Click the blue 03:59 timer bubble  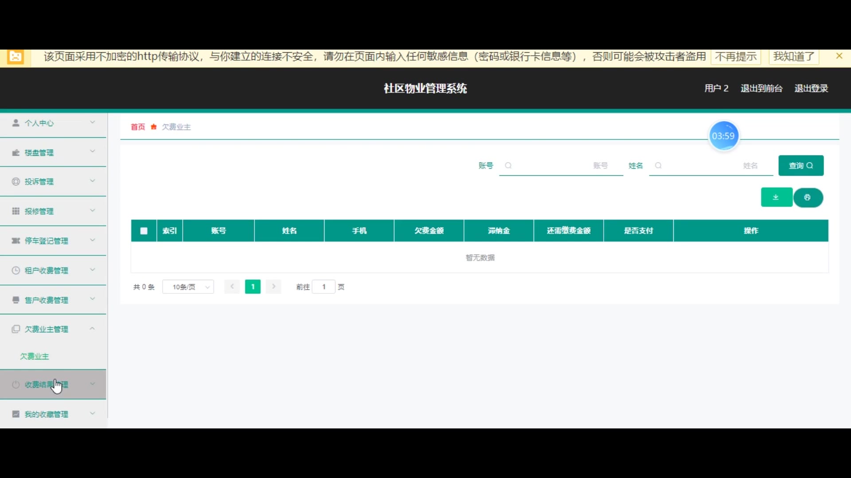point(723,136)
